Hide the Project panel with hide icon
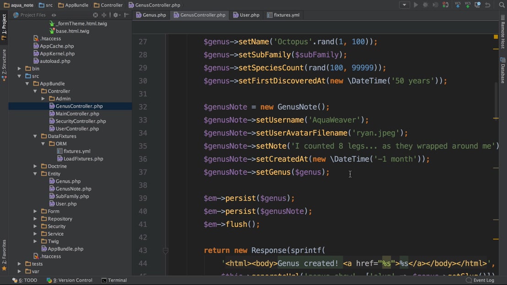The image size is (507, 285). [127, 15]
